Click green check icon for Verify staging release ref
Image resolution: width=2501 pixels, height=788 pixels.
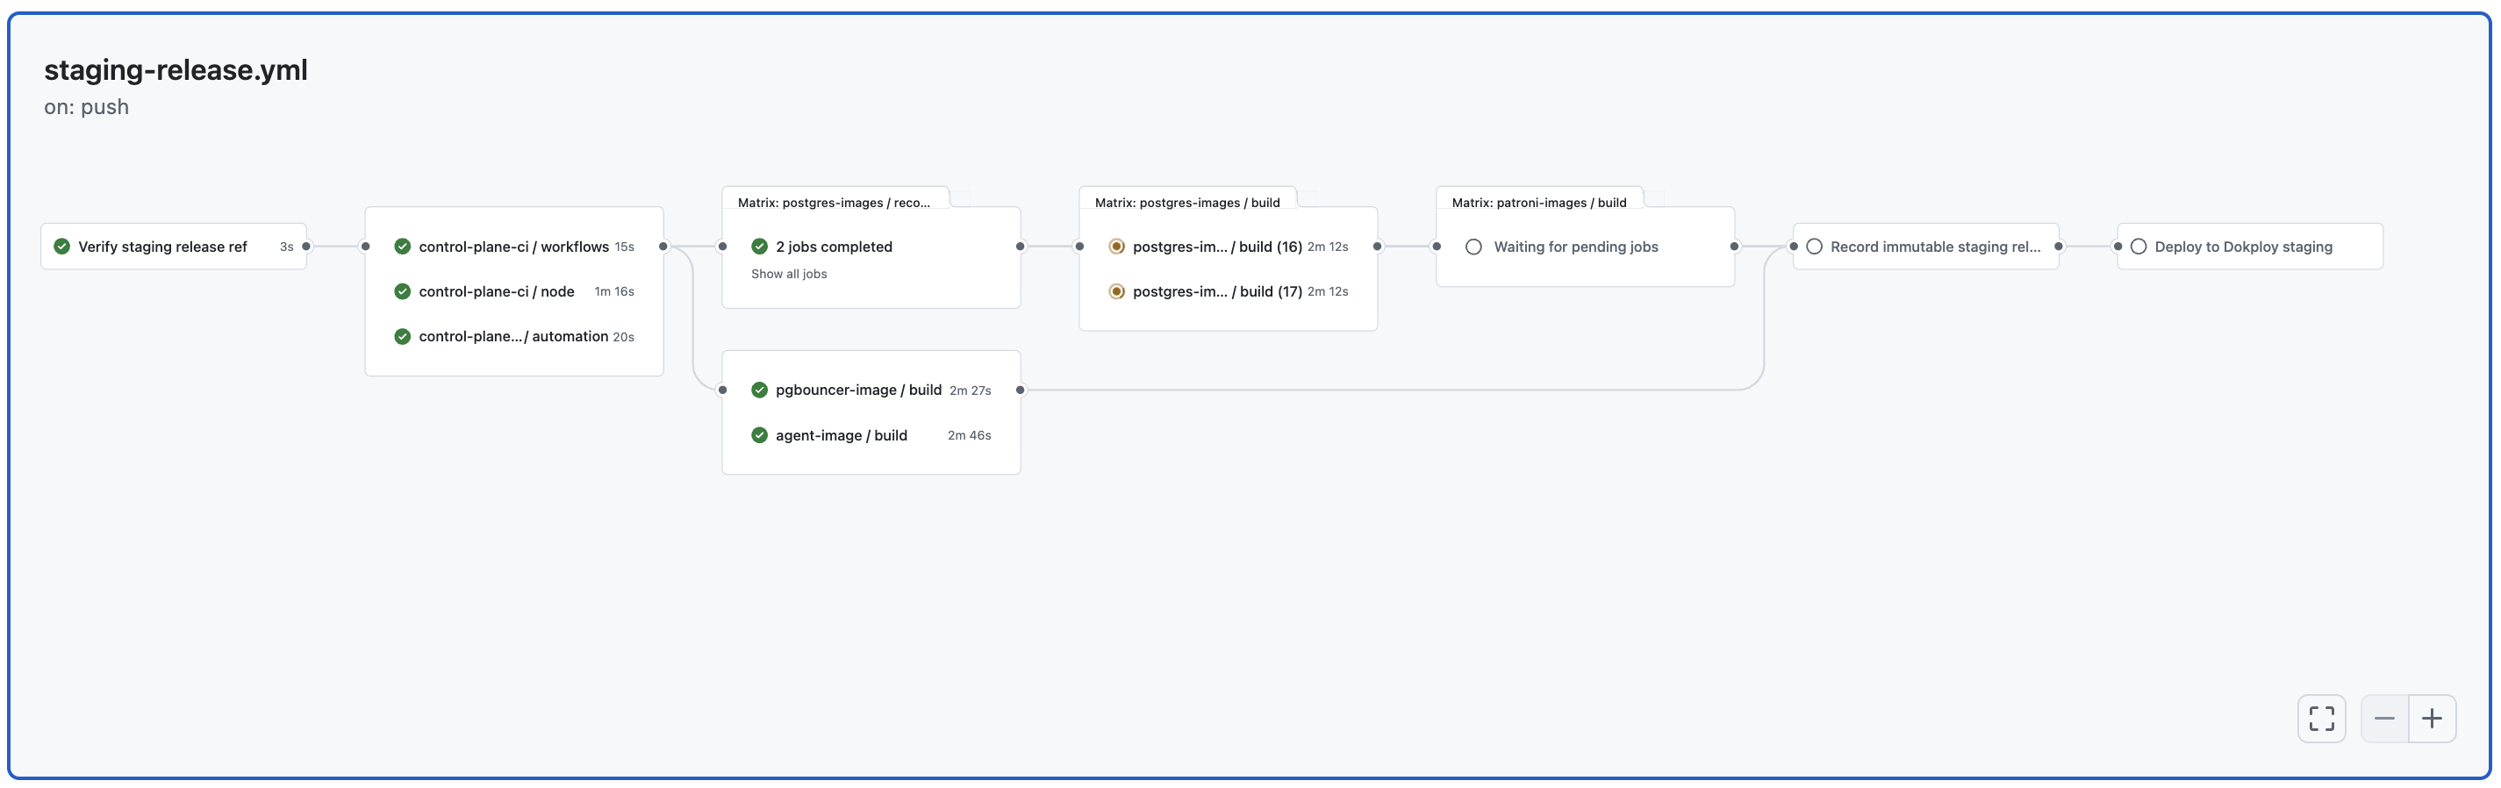pyautogui.click(x=62, y=247)
